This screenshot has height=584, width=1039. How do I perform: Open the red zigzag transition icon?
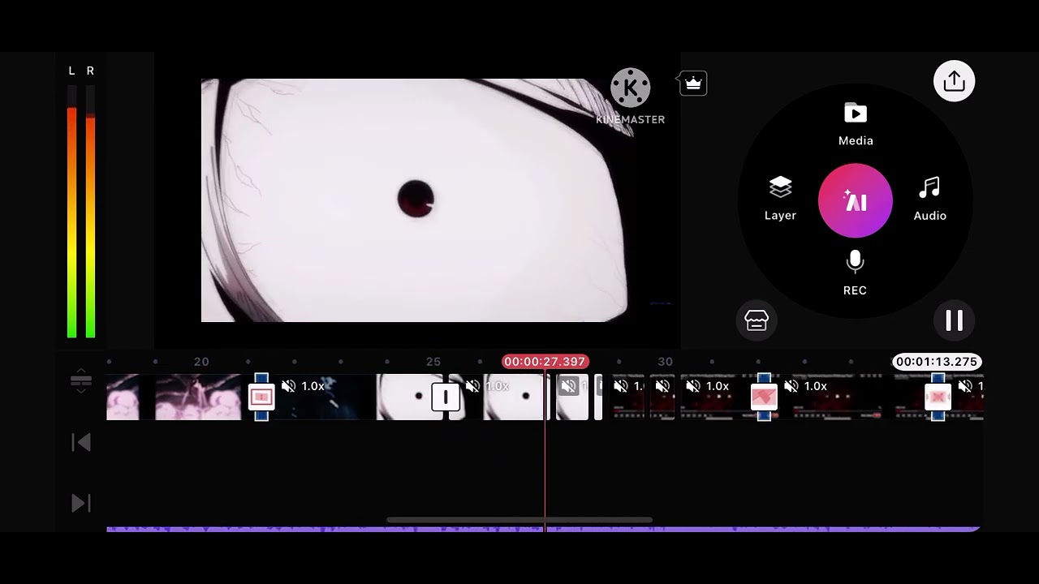764,397
